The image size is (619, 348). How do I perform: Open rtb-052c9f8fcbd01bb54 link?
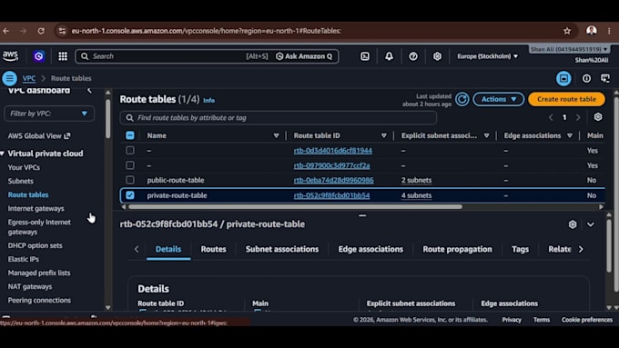331,195
